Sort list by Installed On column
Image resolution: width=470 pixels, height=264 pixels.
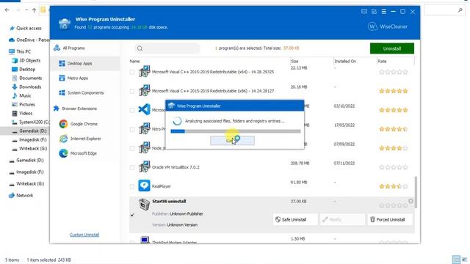click(345, 61)
